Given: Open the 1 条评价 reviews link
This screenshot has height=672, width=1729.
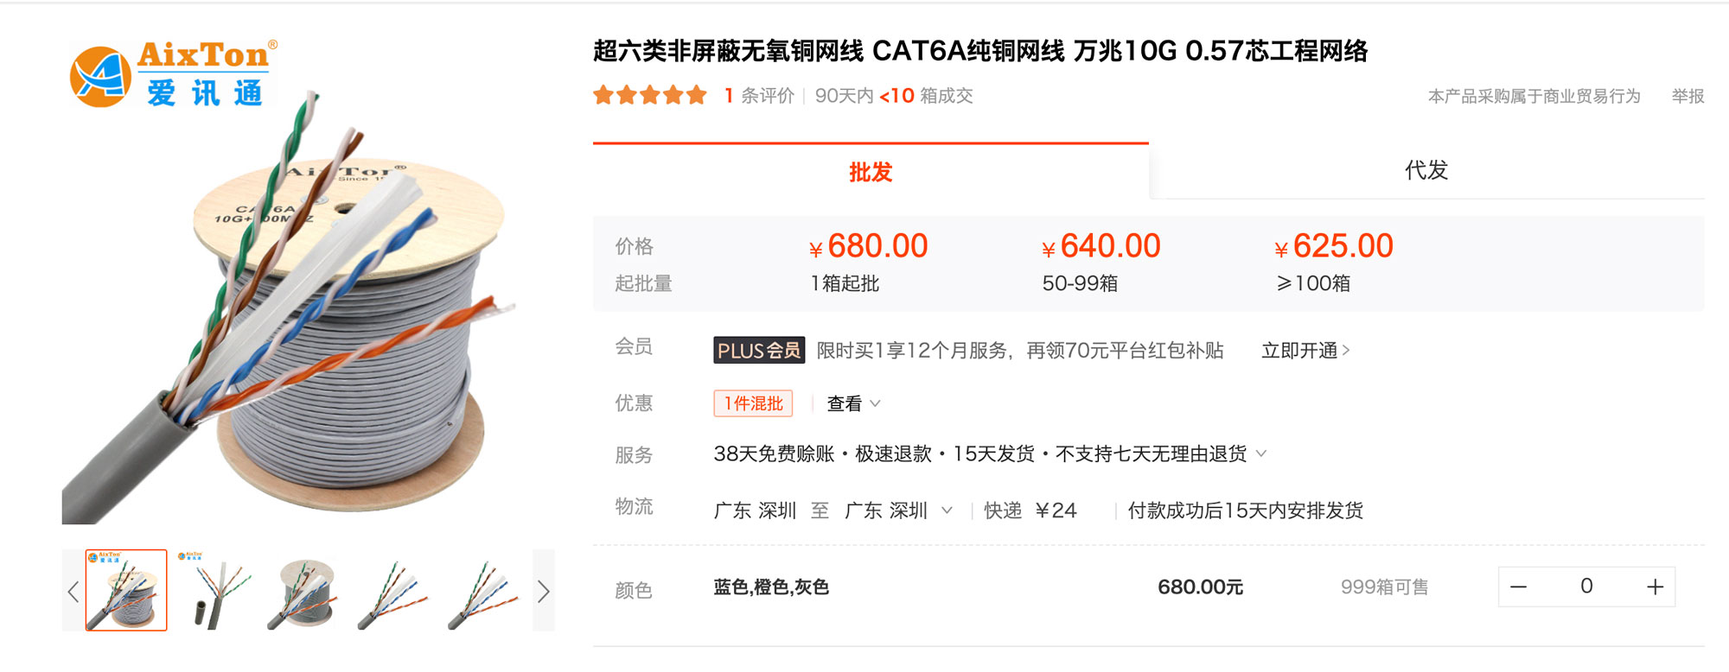Looking at the screenshot, I should click(759, 96).
